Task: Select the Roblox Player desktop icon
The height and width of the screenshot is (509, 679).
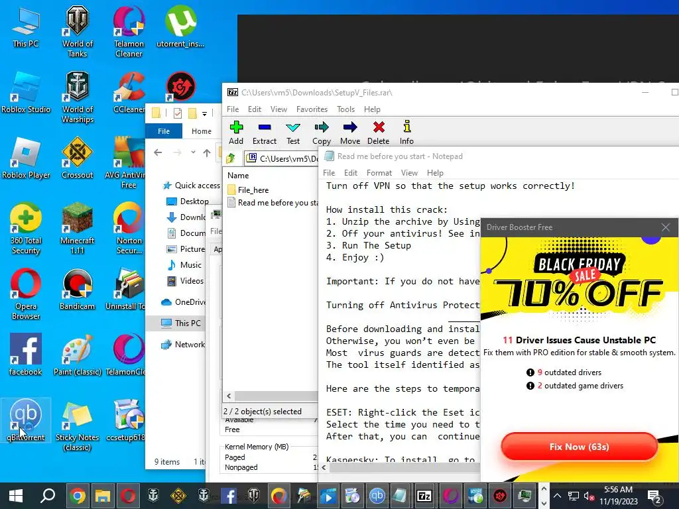Action: (x=26, y=158)
